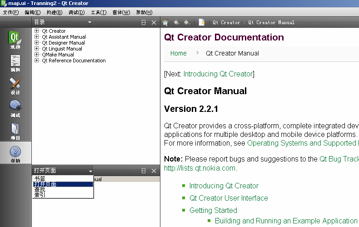Select Qt Designer Manual in the contents tree
Image resolution: width=359 pixels, height=227 pixels.
click(63, 43)
